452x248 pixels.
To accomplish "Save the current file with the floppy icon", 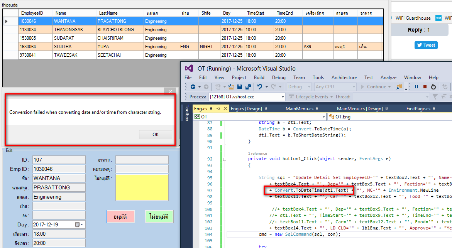I will pyautogui.click(x=240, y=87).
